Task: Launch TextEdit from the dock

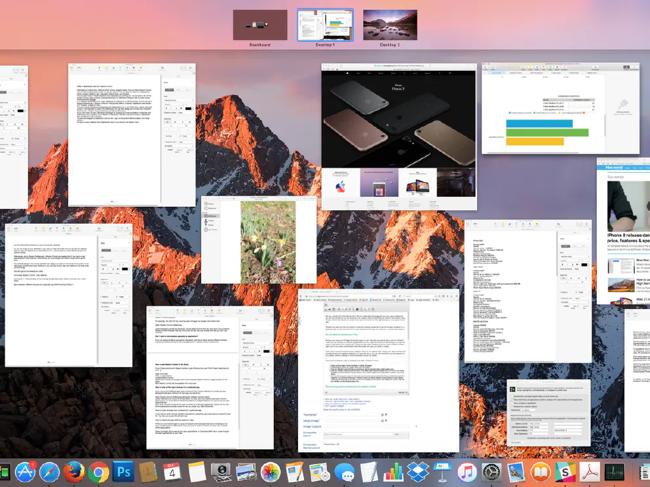Action: pos(368,472)
